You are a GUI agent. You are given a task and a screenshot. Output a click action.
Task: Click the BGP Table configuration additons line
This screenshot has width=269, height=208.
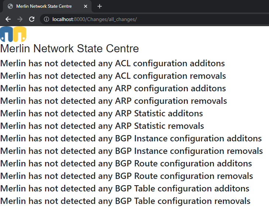tap(125, 188)
